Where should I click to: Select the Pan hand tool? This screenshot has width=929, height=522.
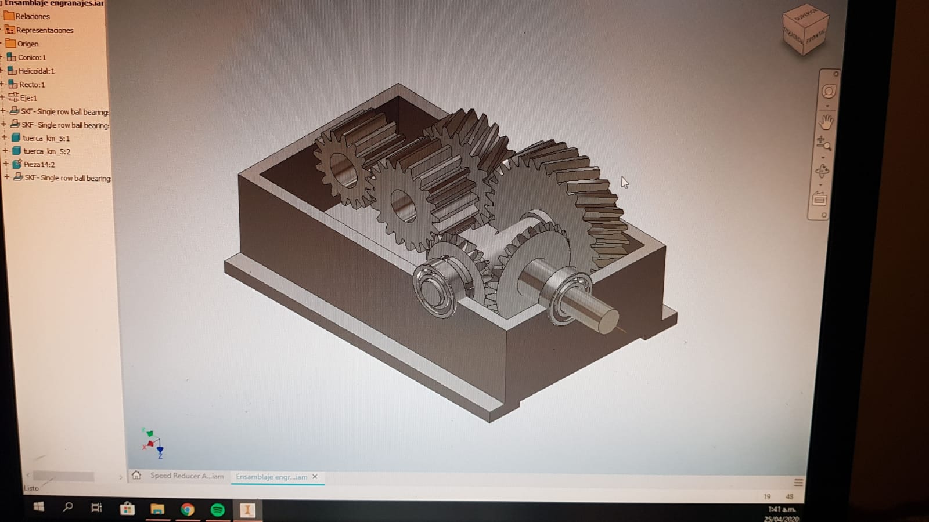(826, 122)
